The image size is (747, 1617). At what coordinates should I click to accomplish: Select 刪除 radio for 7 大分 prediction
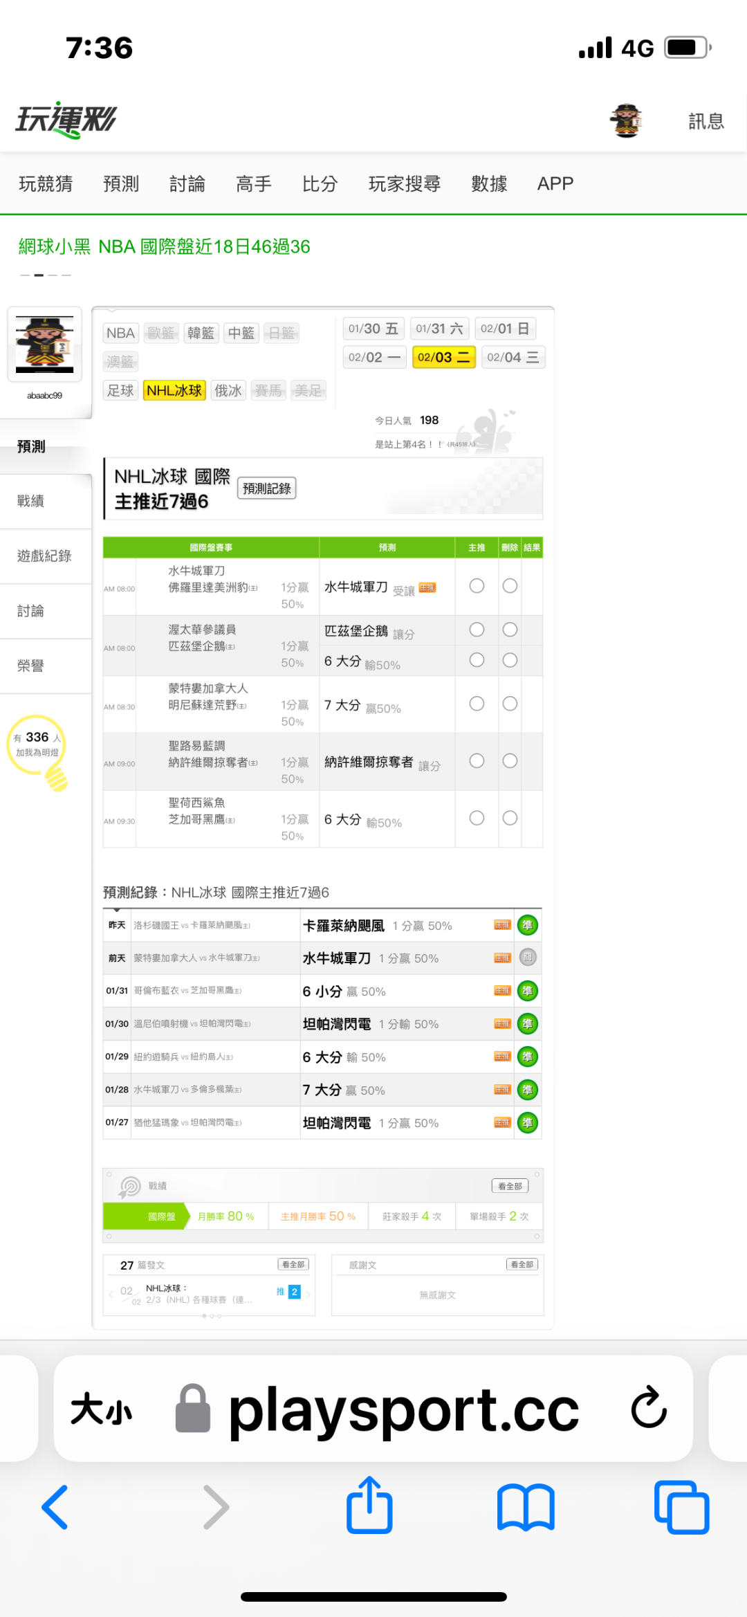[510, 704]
